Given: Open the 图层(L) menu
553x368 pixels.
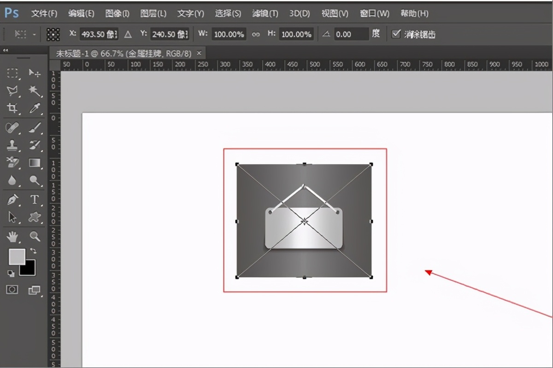Looking at the screenshot, I should pos(153,13).
